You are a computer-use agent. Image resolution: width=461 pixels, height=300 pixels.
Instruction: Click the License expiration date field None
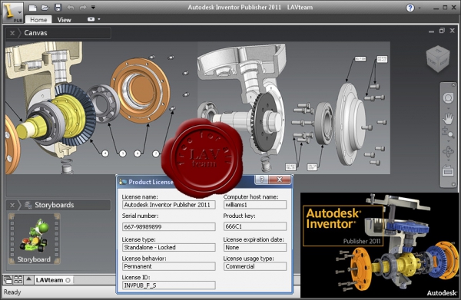click(x=255, y=248)
